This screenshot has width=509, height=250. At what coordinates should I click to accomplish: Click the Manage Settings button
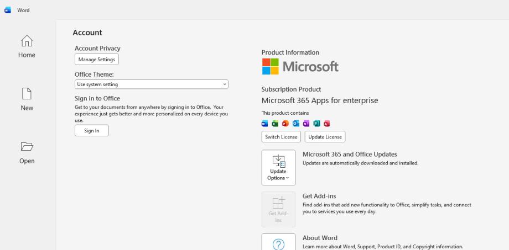pyautogui.click(x=97, y=60)
